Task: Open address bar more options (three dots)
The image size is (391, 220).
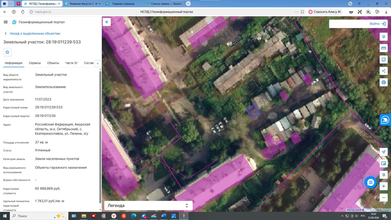Action: pos(297,12)
